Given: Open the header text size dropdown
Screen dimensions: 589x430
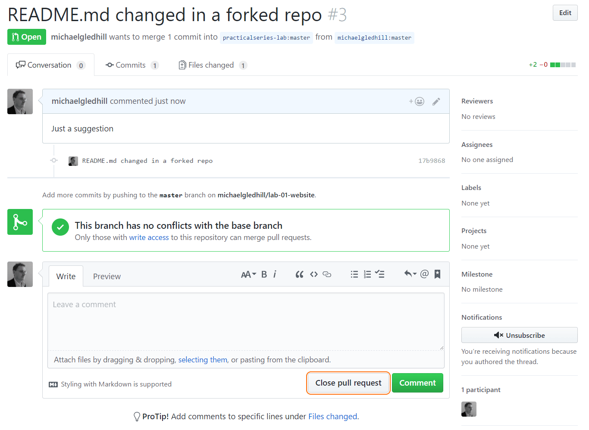Looking at the screenshot, I should point(249,274).
